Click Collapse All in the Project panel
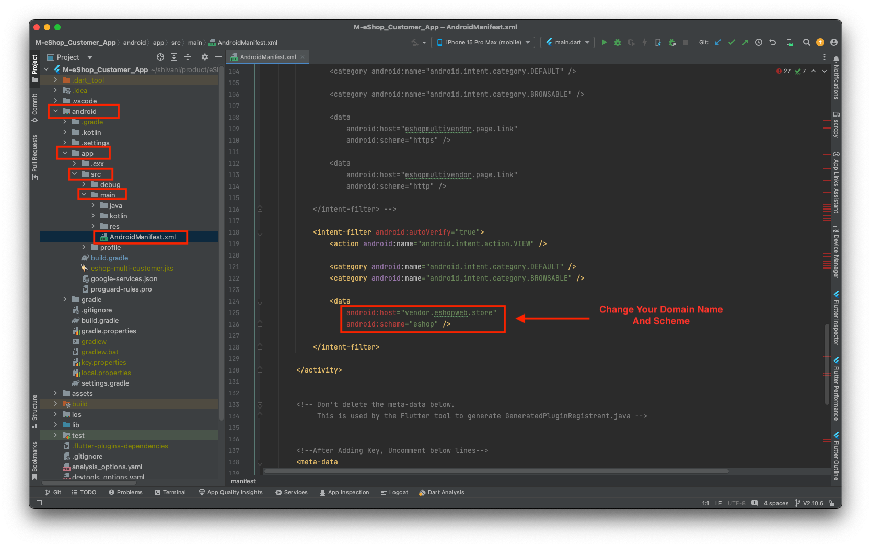The height and width of the screenshot is (547, 871). [188, 57]
